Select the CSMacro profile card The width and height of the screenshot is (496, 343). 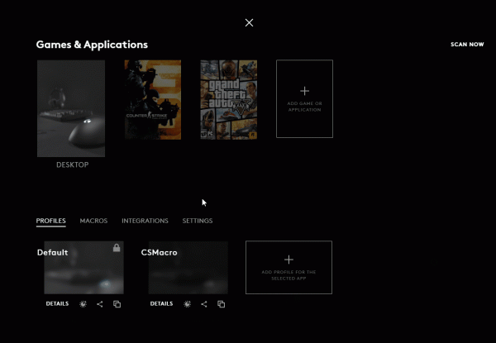click(x=188, y=269)
